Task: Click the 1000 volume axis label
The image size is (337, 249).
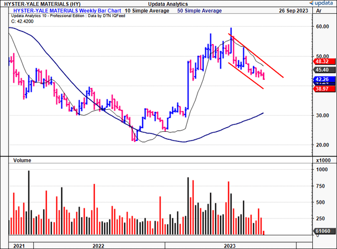Action: 322,170
